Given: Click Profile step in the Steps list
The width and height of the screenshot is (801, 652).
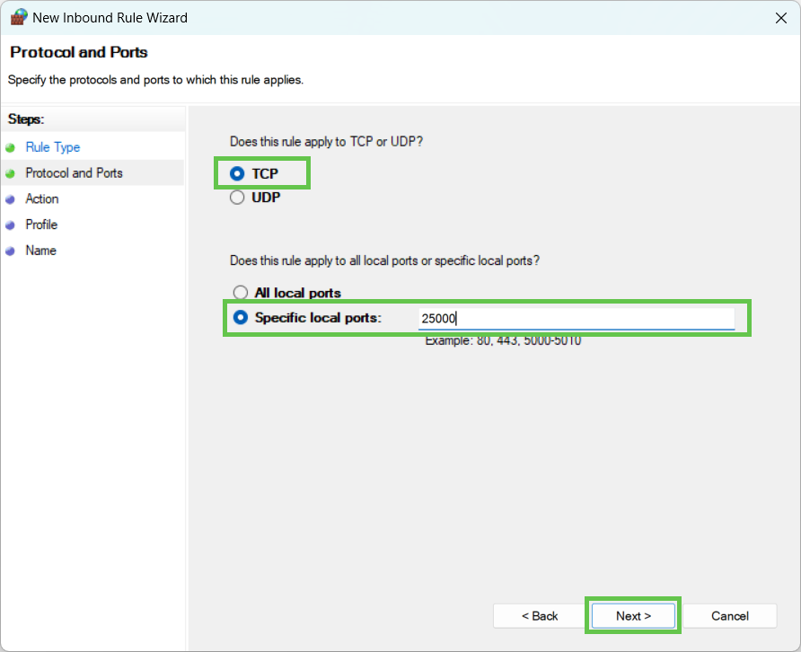Looking at the screenshot, I should coord(41,225).
